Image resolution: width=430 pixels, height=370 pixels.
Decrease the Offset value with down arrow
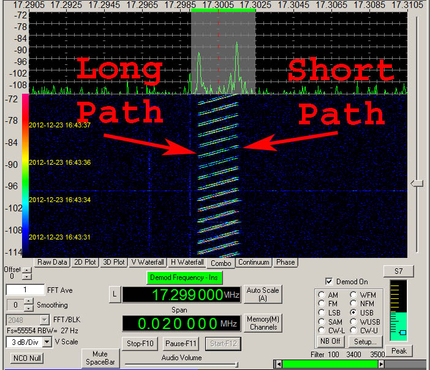pos(26,276)
